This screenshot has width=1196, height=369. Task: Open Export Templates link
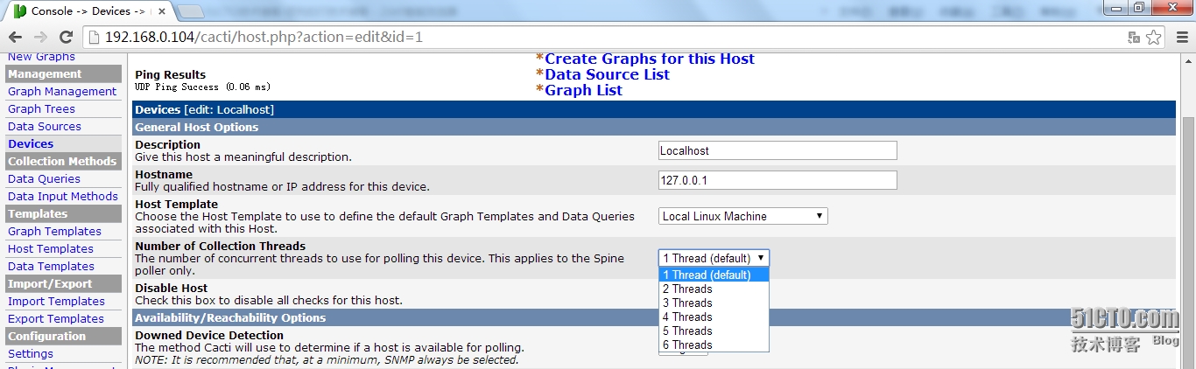(56, 318)
